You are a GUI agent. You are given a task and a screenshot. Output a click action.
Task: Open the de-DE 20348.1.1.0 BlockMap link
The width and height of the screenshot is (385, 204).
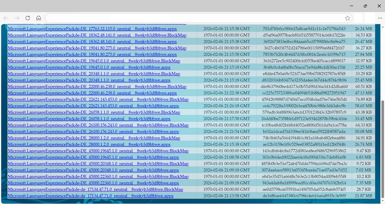click(94, 74)
